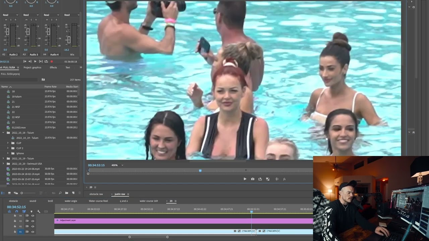The image size is (429, 241).
Task: Open the Audio 2 automation Read dropdown
Action: click(11, 15)
